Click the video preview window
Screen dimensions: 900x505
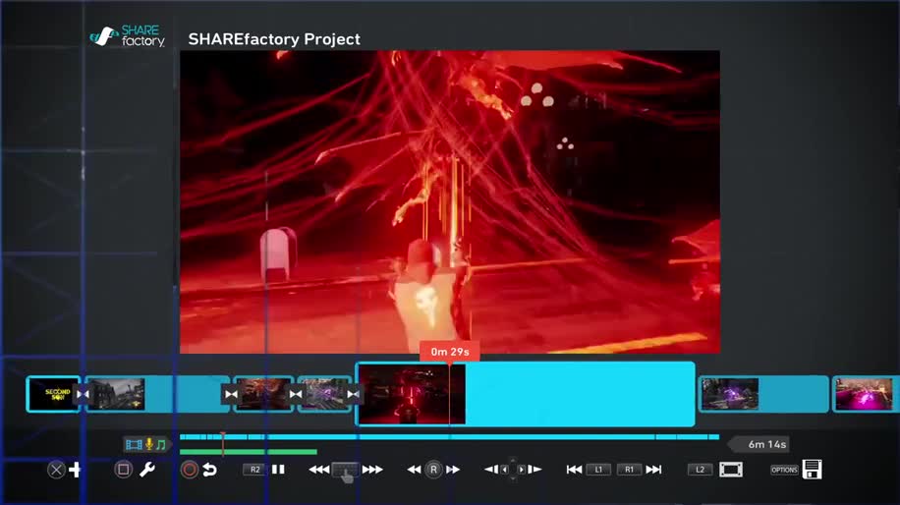coord(450,202)
